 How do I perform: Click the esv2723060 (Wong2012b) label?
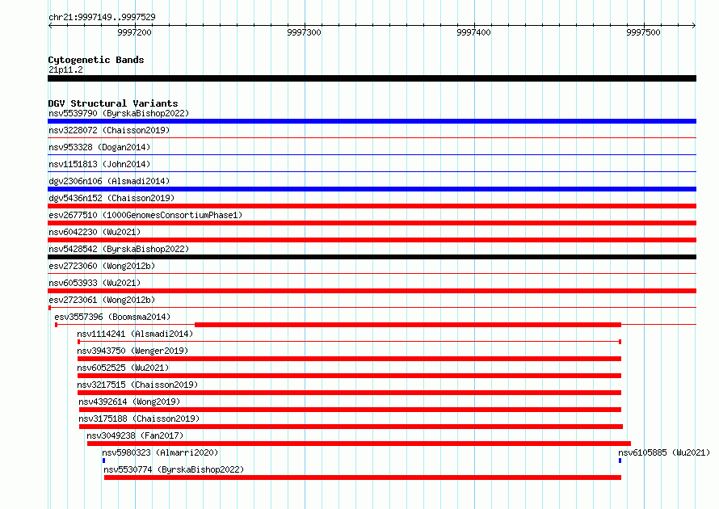tap(102, 266)
